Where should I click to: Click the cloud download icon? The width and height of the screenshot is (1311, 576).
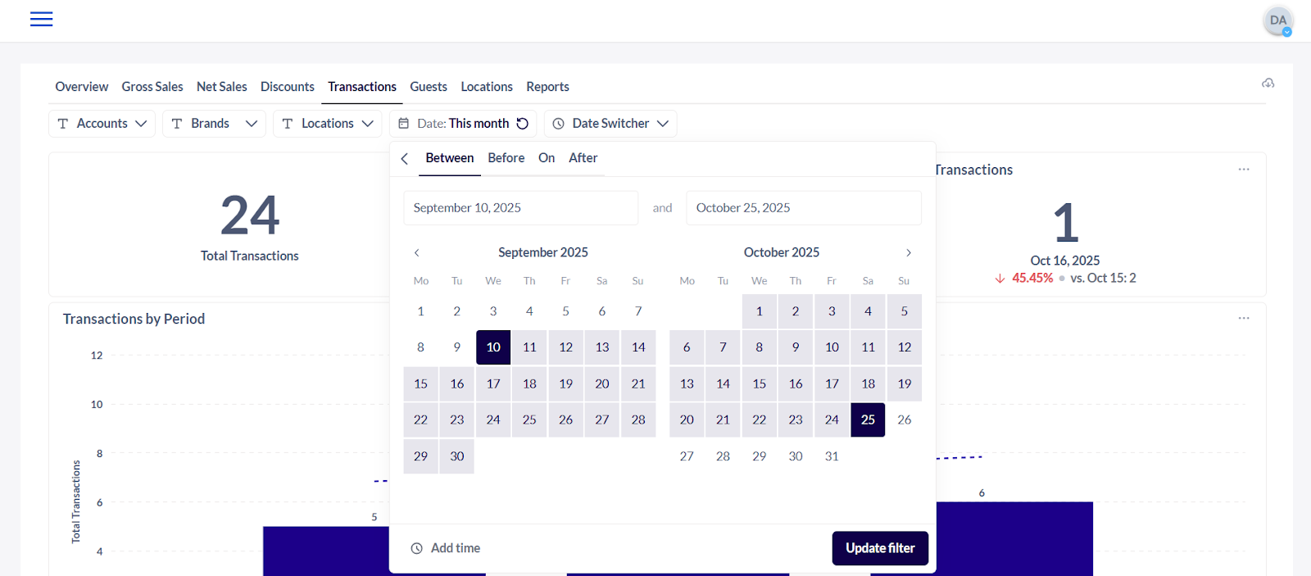[1268, 84]
